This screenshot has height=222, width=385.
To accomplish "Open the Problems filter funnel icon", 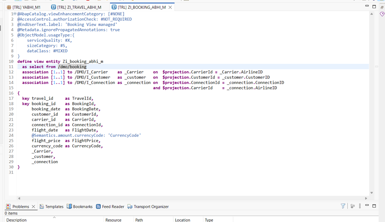I will [343, 206].
